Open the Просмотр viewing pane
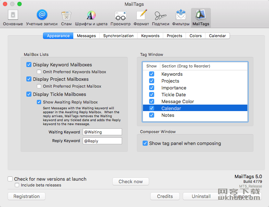This screenshot has width=269, height=207. pos(121,18)
